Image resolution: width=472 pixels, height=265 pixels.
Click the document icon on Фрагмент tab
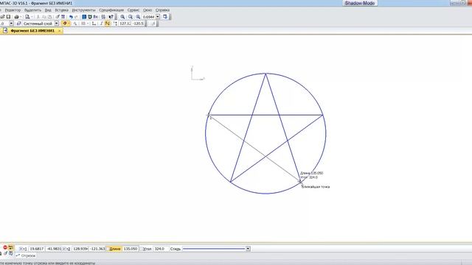coord(5,31)
